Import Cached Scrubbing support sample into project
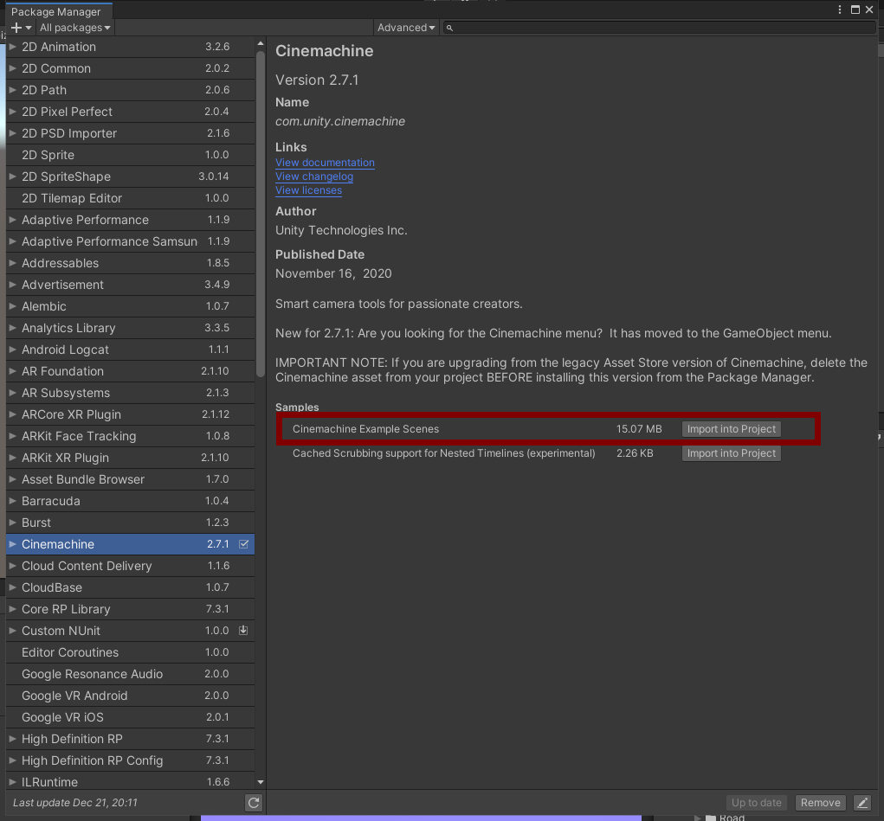This screenshot has height=821, width=884. pos(732,453)
